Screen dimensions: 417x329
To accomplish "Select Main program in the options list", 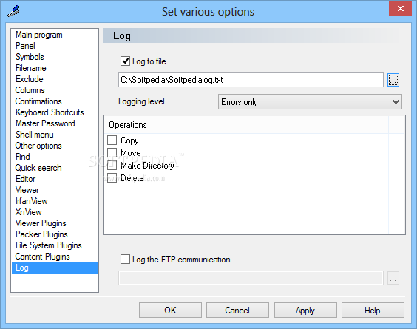I will pyautogui.click(x=39, y=35).
